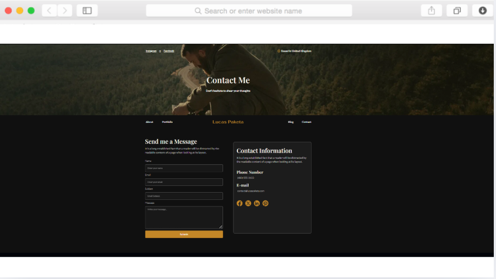Open the About page in the navigation

pyautogui.click(x=149, y=122)
